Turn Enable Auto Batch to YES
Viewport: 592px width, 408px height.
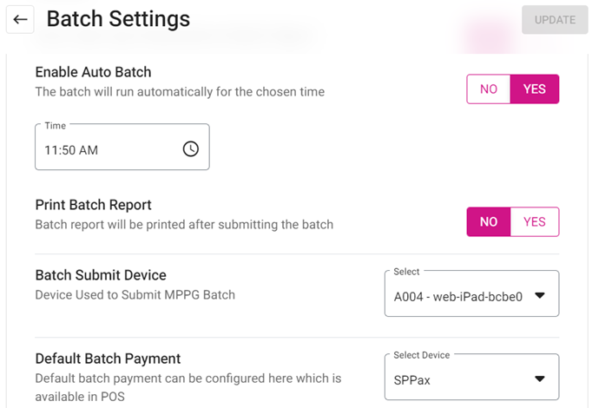(535, 89)
